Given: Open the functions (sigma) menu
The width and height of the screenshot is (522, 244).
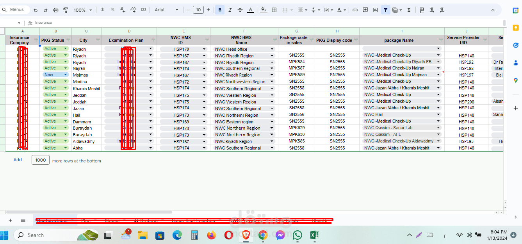Looking at the screenshot, I should coord(409,10).
